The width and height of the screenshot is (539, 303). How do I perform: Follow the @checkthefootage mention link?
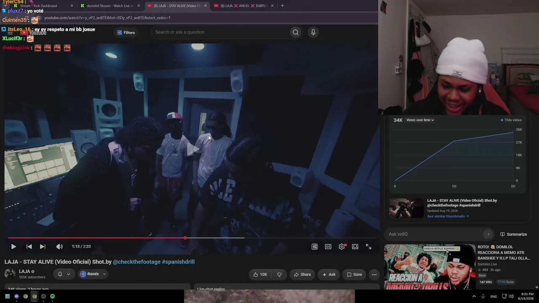click(136, 262)
